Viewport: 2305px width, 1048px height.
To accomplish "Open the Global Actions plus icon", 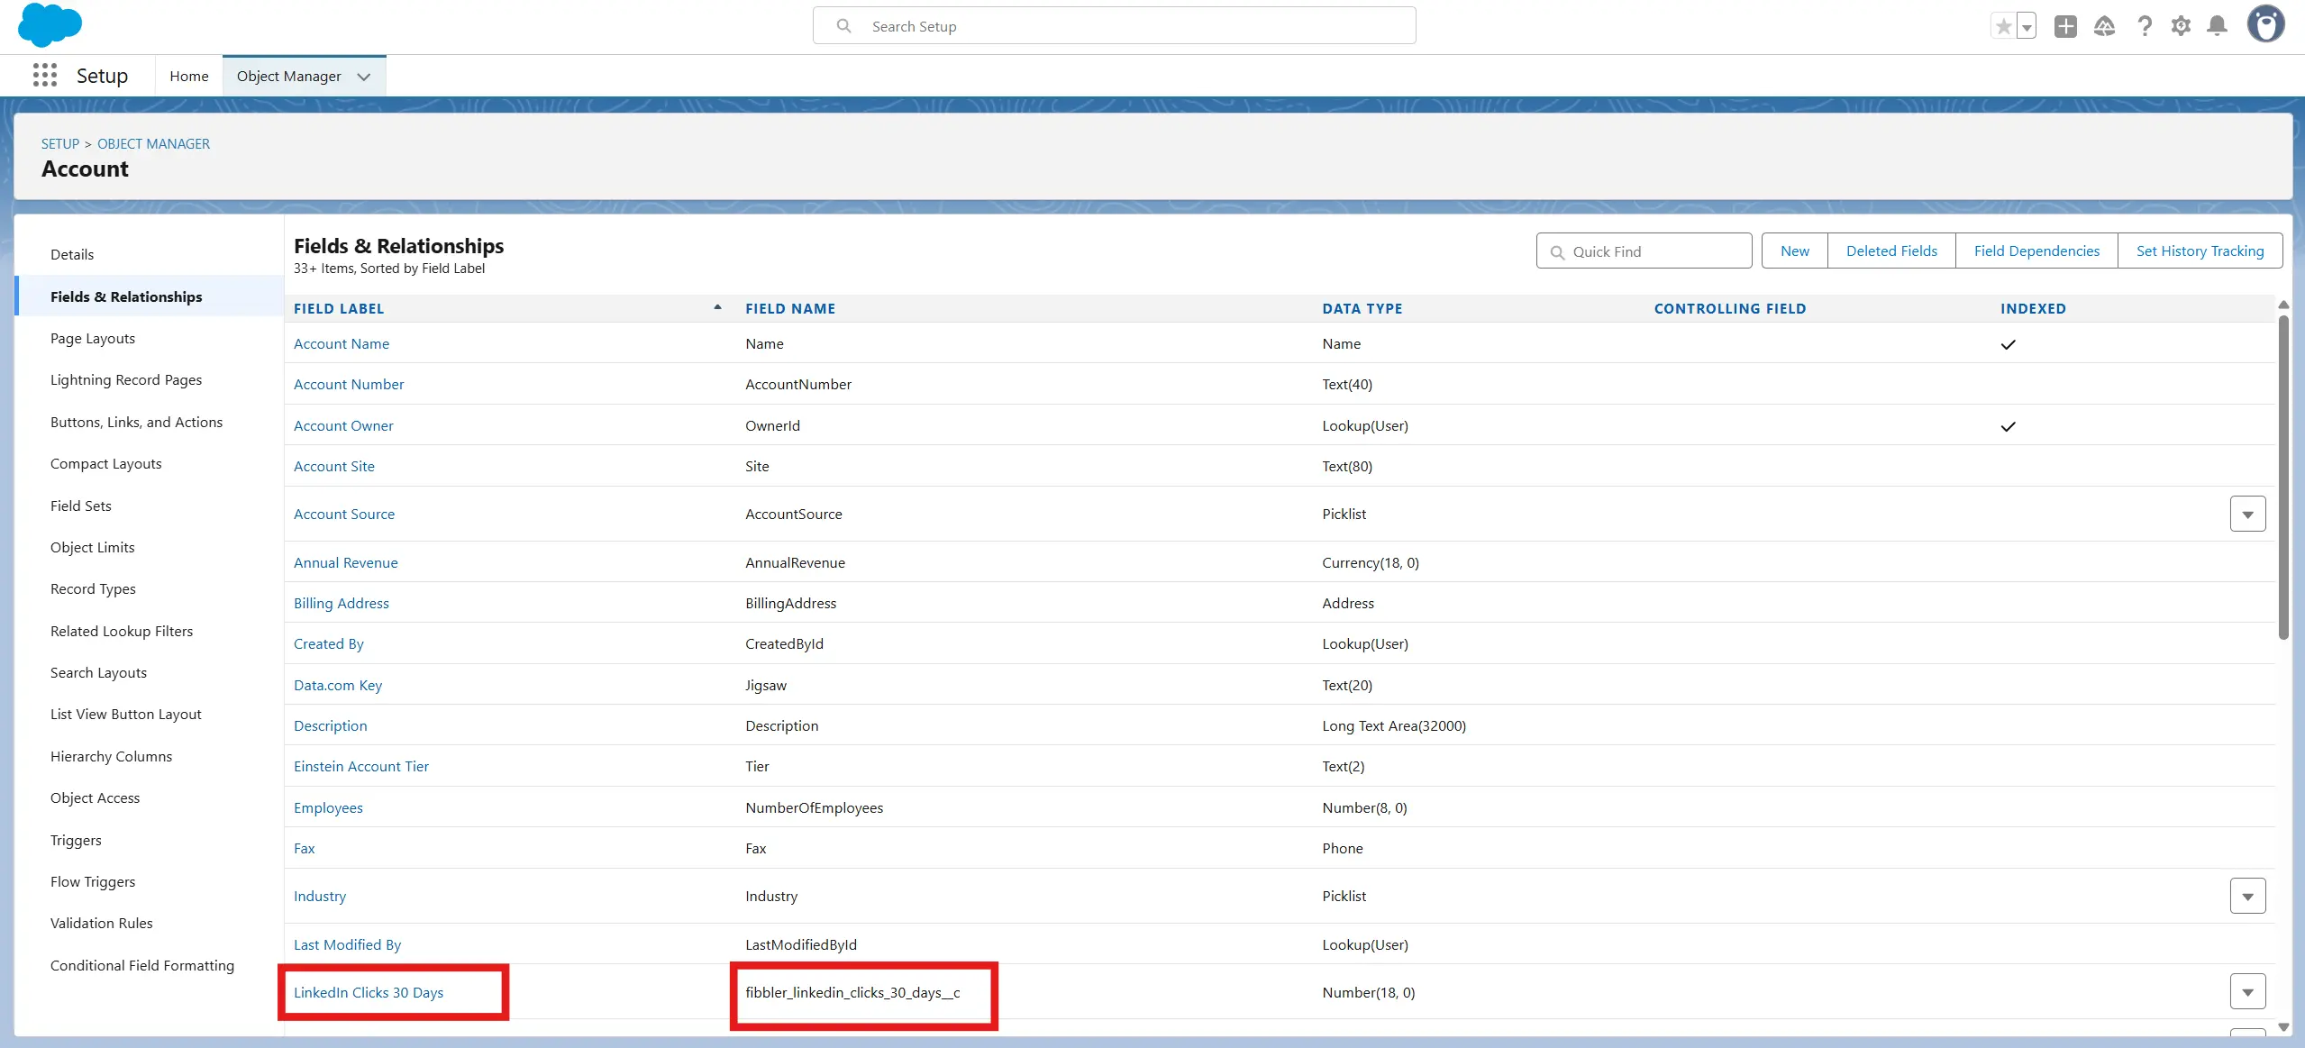I will (2065, 26).
